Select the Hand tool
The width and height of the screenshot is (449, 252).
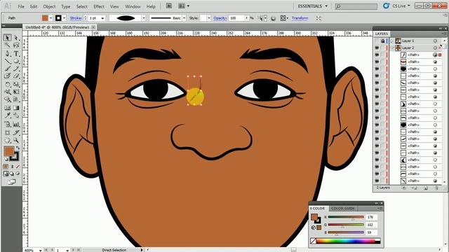pos(8,140)
